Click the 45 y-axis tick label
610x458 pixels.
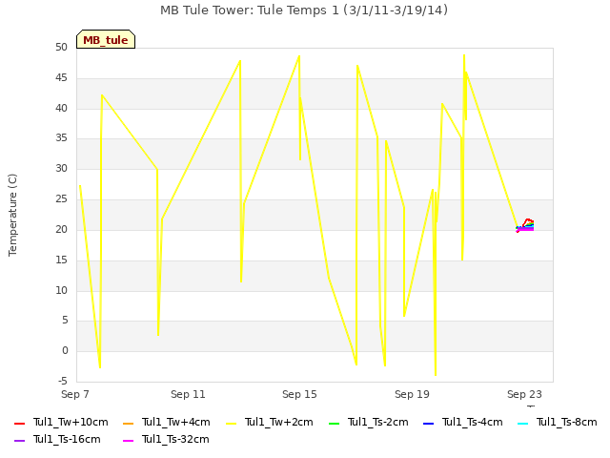pos(61,78)
